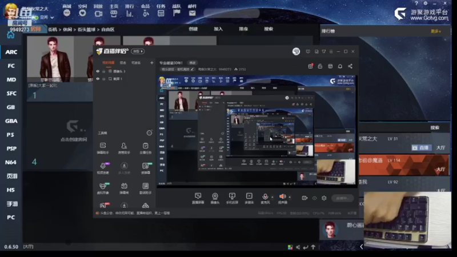Open the mode switch pill beside logo

[x=138, y=51]
